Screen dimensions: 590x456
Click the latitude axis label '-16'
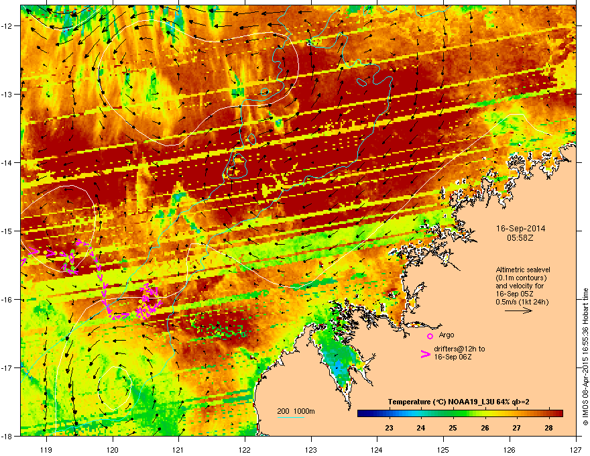[x=7, y=300]
